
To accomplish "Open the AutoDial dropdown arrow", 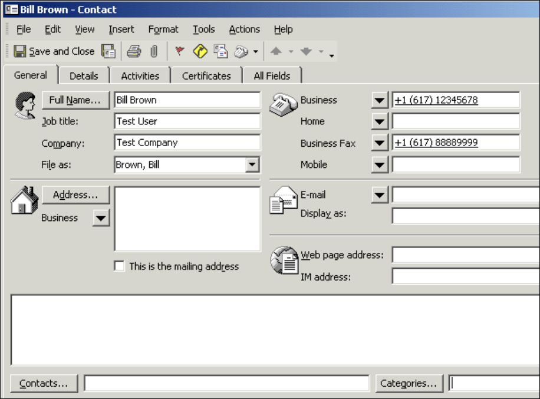I will pyautogui.click(x=255, y=52).
